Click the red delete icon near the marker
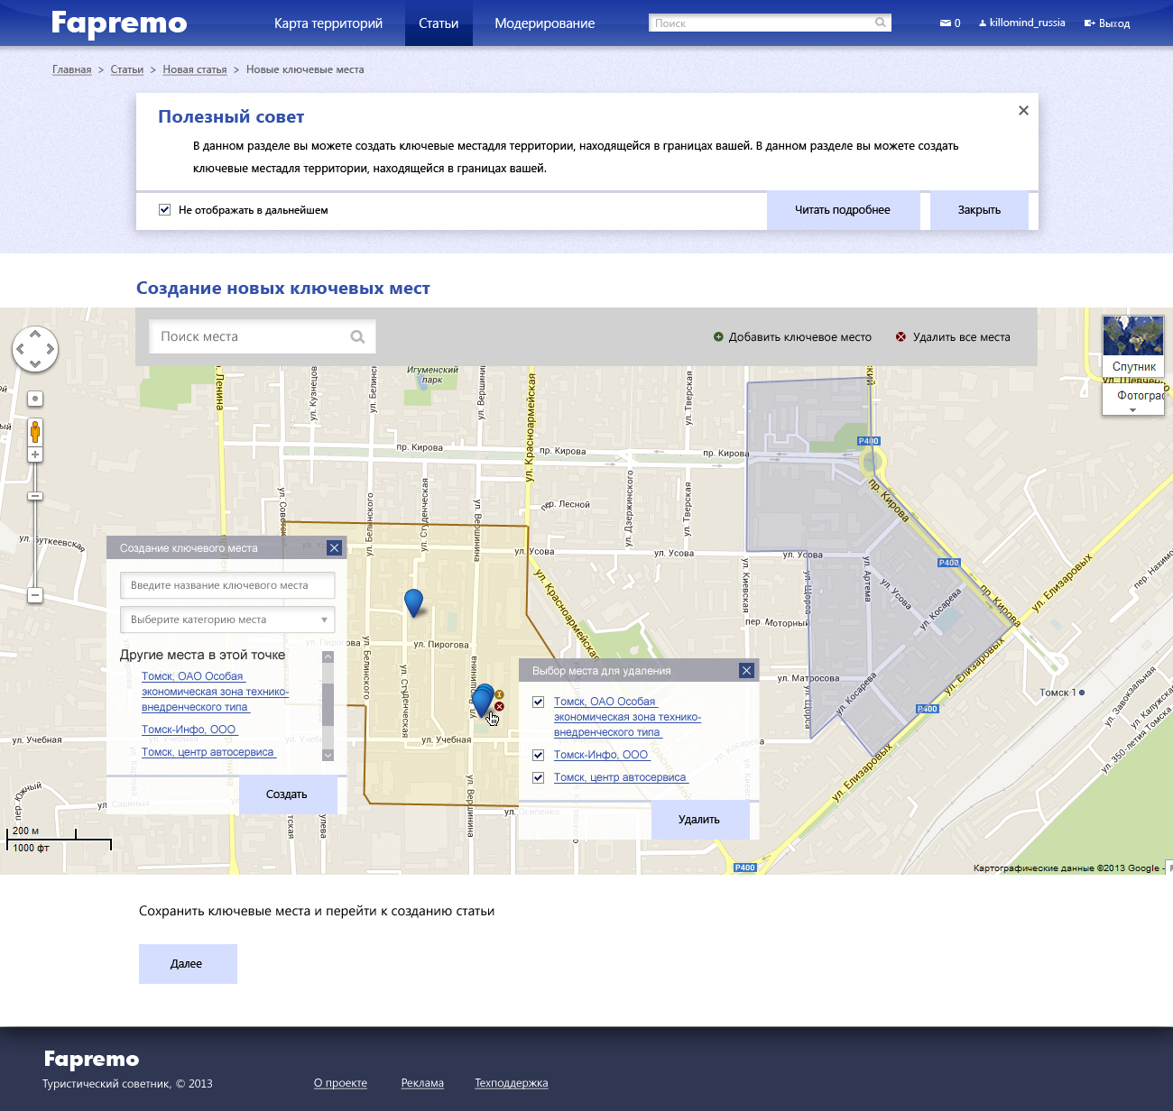The image size is (1173, 1111). (x=499, y=706)
